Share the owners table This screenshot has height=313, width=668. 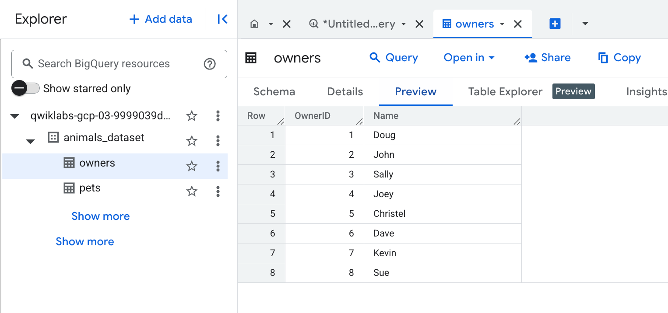pos(548,58)
